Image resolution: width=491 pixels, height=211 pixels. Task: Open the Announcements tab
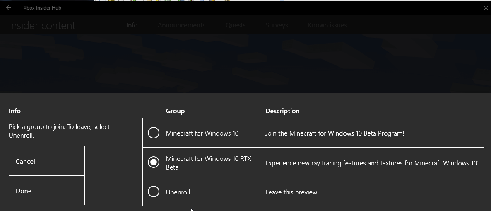pyautogui.click(x=181, y=25)
